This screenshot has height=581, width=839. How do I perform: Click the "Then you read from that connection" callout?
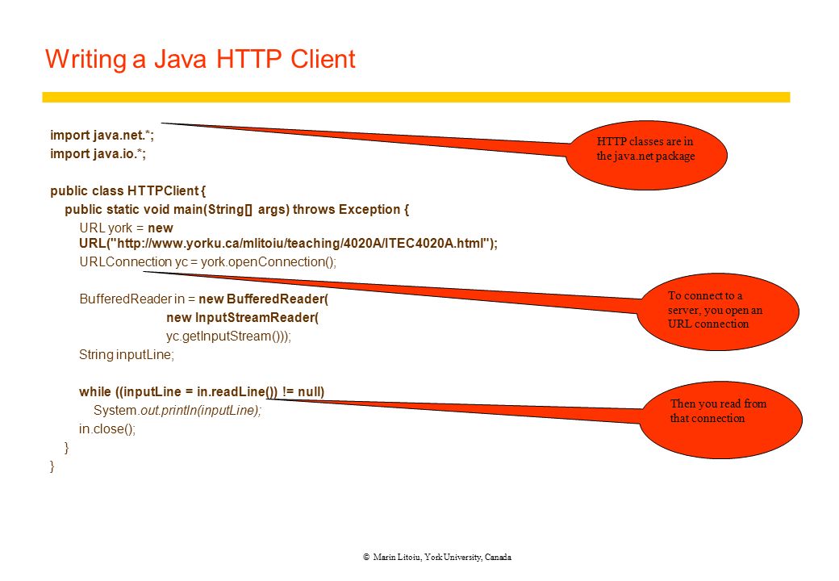click(x=720, y=420)
